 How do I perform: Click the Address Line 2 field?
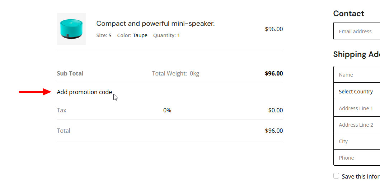click(x=357, y=125)
